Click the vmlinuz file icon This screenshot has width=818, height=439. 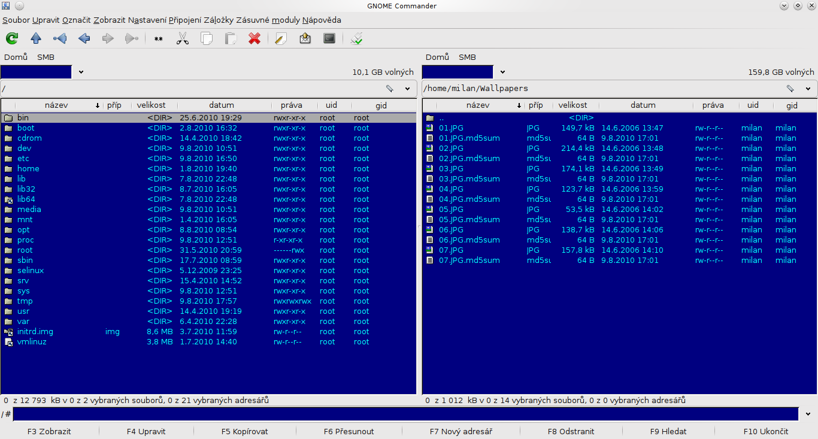[8, 342]
